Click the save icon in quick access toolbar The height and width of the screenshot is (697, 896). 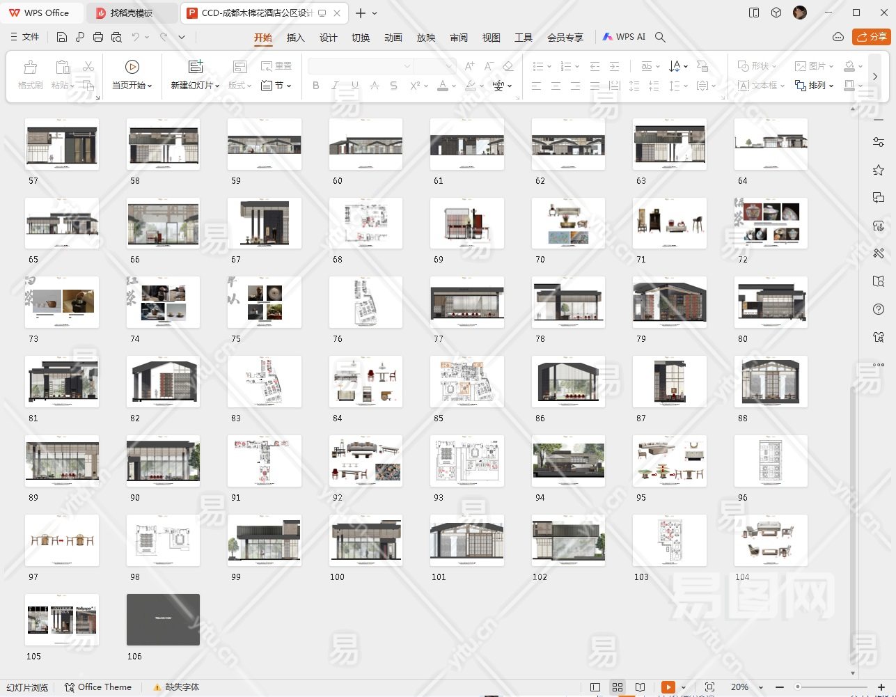coord(62,37)
